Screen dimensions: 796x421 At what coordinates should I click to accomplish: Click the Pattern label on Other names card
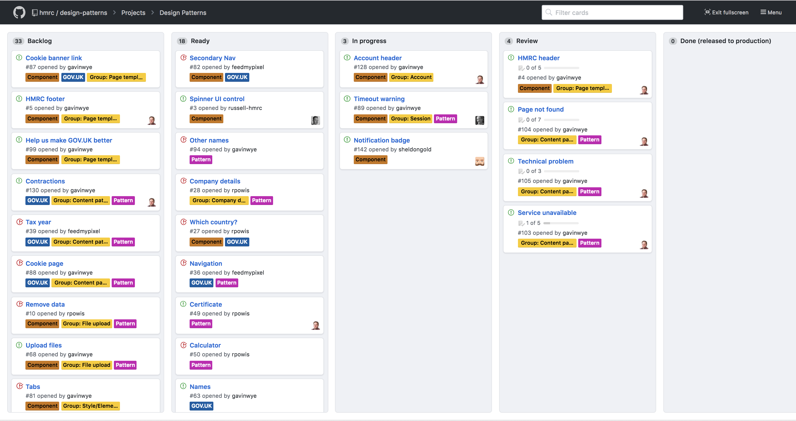201,160
